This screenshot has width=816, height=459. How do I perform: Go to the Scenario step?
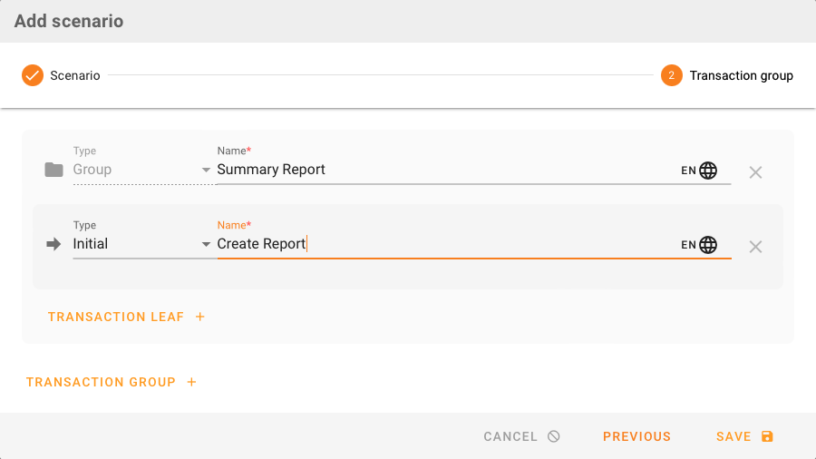[61, 75]
